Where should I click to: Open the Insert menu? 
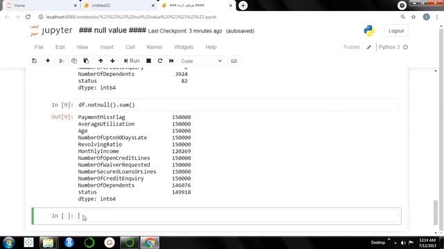[x=107, y=47]
